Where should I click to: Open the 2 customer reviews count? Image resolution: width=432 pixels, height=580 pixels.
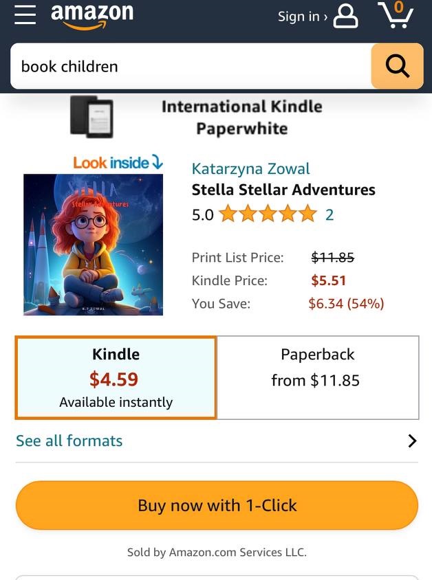330,215
